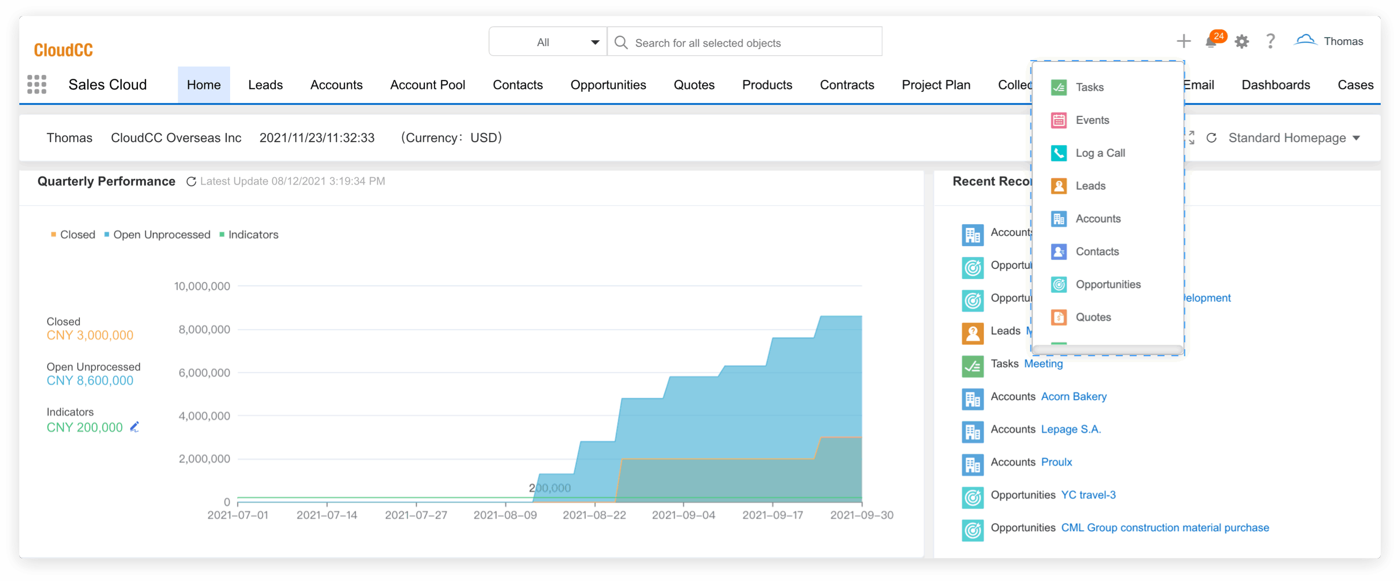Click the help question mark icon
The height and width of the screenshot is (581, 1400).
click(x=1270, y=41)
